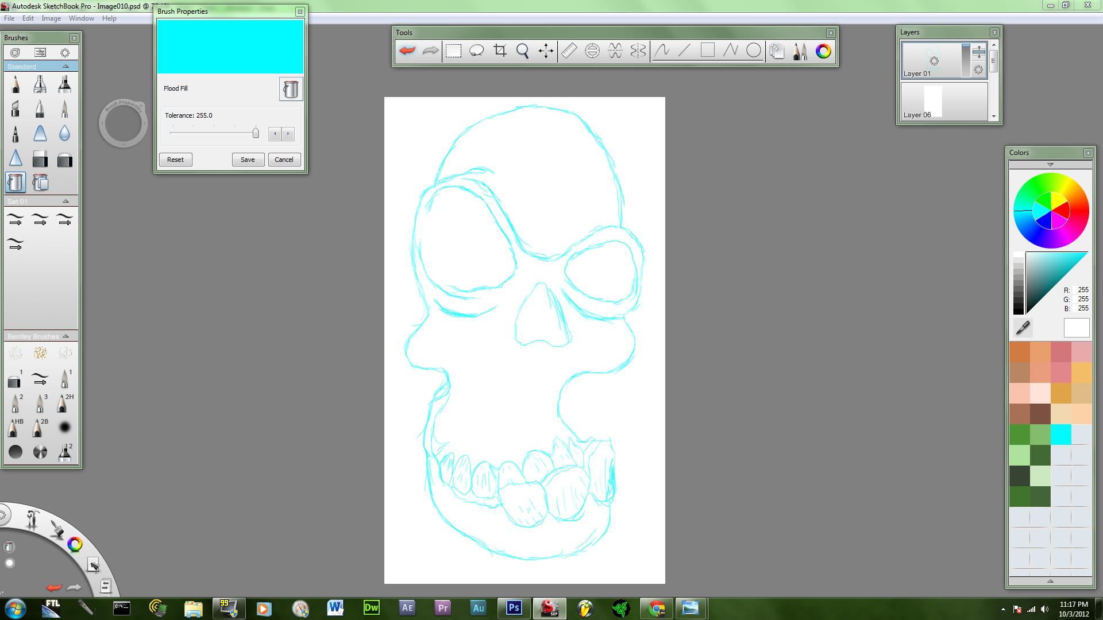Click Reset in Brush Properties
1103x620 pixels.
coord(175,160)
